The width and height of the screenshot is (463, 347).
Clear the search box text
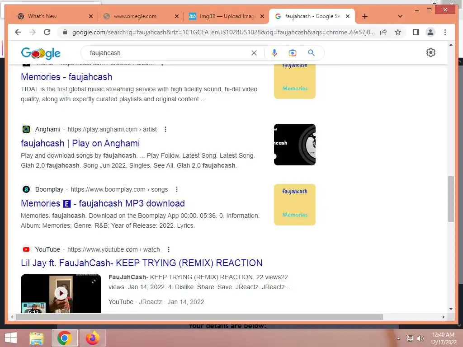254,53
